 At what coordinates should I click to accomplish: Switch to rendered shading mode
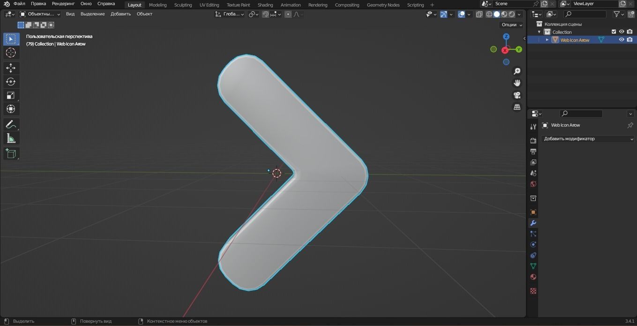tap(512, 14)
